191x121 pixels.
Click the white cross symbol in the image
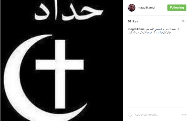click(x=60, y=74)
